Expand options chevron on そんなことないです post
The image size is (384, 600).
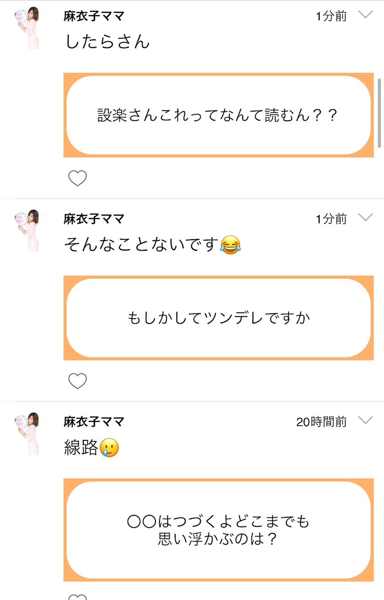pyautogui.click(x=365, y=217)
